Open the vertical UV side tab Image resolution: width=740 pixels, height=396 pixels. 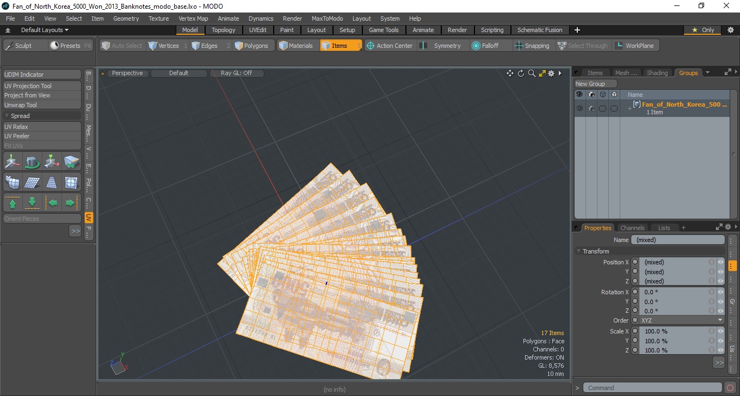pyautogui.click(x=89, y=218)
